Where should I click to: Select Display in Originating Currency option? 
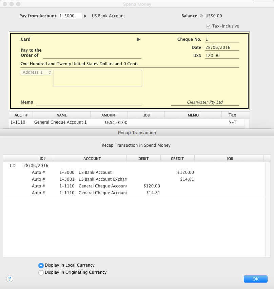pyautogui.click(x=41, y=272)
